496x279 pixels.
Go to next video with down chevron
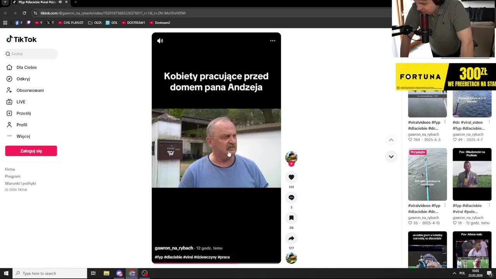point(391,157)
